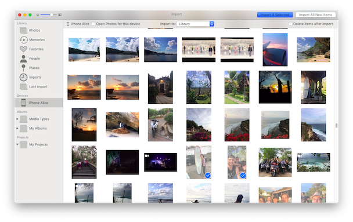Open the People section icon
This screenshot has height=222, width=353.
point(23,59)
